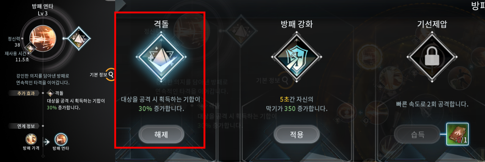
Task: Click the 방패 연타 linked skill icon
Action: pyautogui.click(x=61, y=139)
